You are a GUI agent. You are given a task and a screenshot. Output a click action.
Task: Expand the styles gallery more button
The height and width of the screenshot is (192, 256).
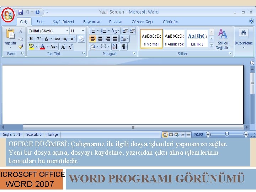[x=212, y=46]
